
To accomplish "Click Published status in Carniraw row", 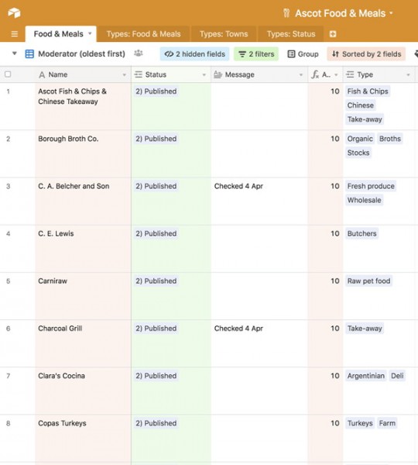I will coord(156,281).
